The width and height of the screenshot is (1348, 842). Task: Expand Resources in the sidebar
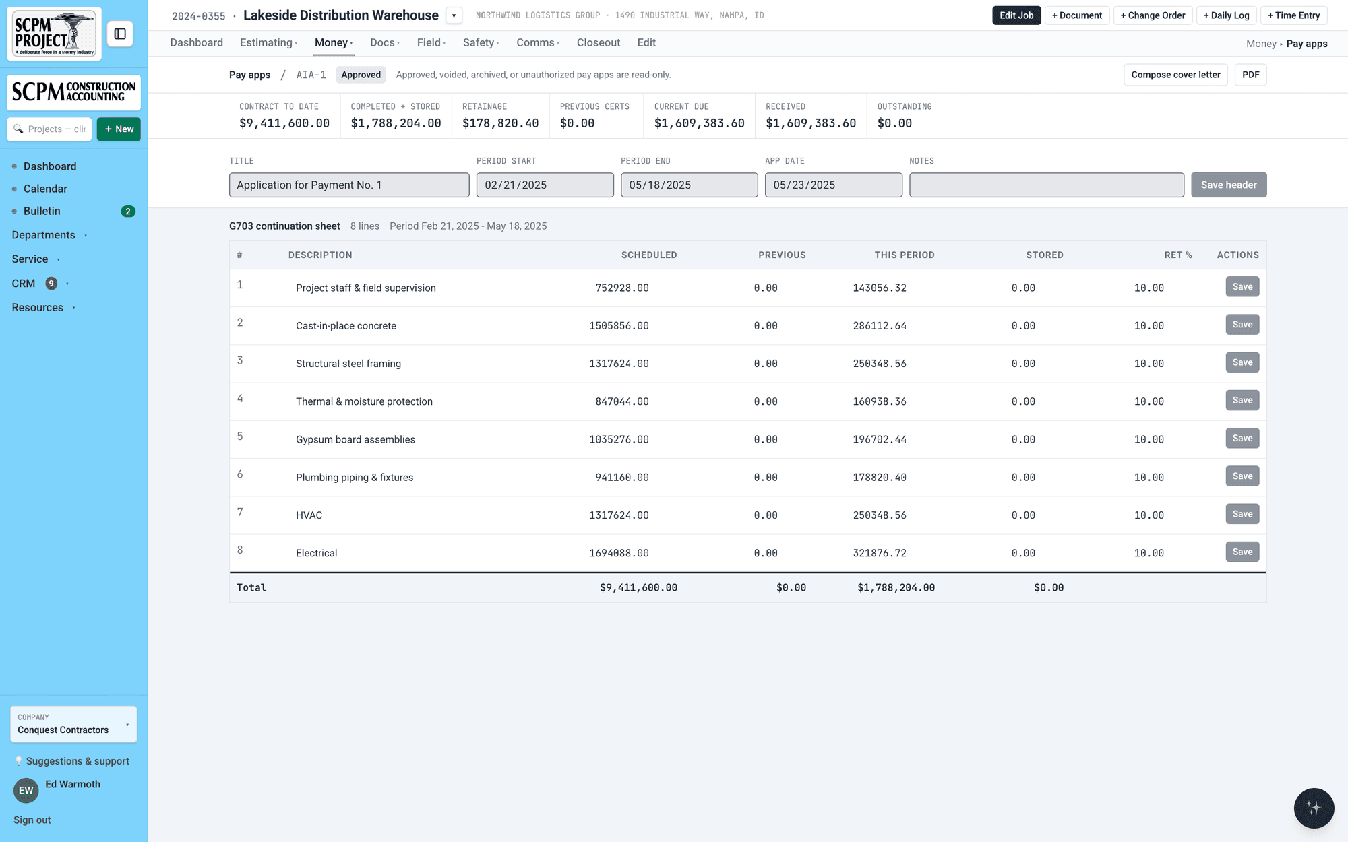pos(44,308)
